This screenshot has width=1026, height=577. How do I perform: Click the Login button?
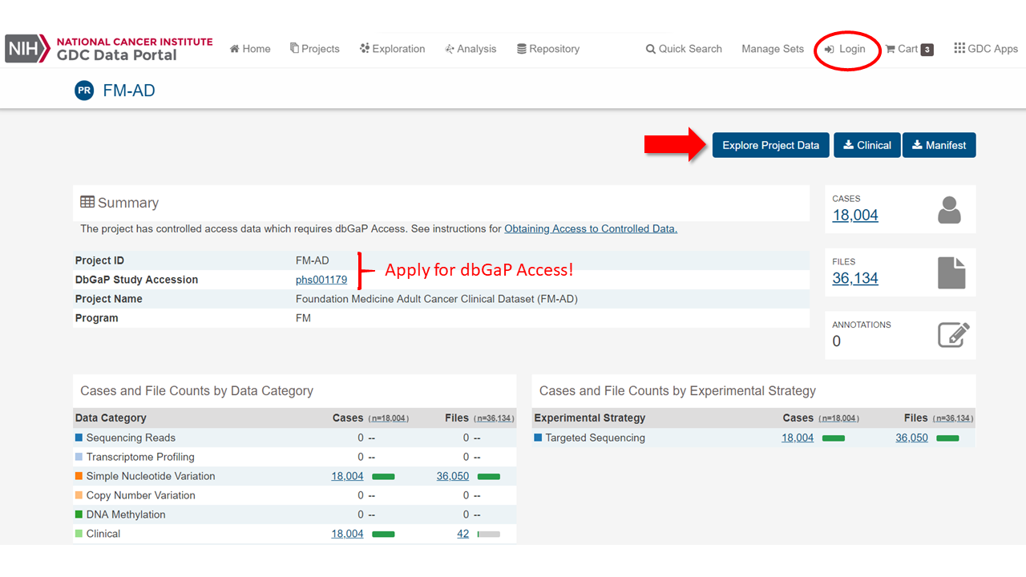tap(846, 49)
